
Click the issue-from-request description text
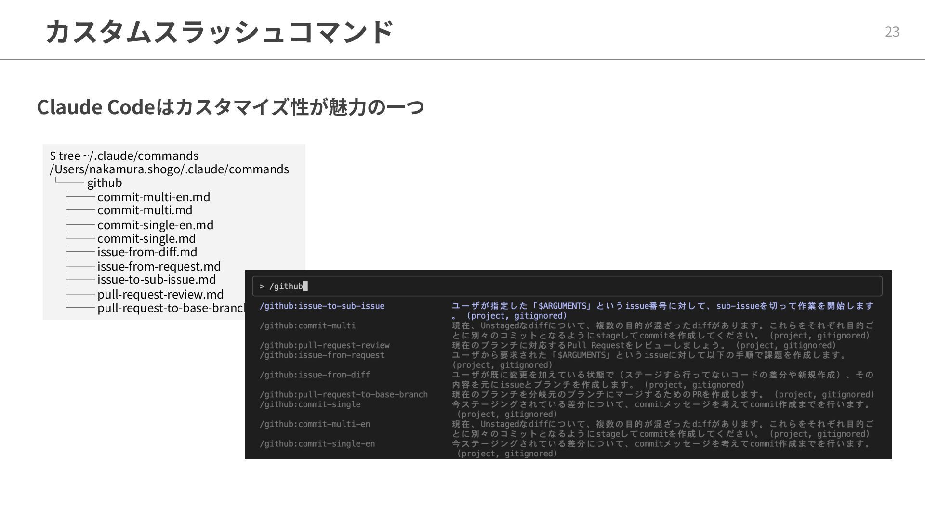pos(649,360)
